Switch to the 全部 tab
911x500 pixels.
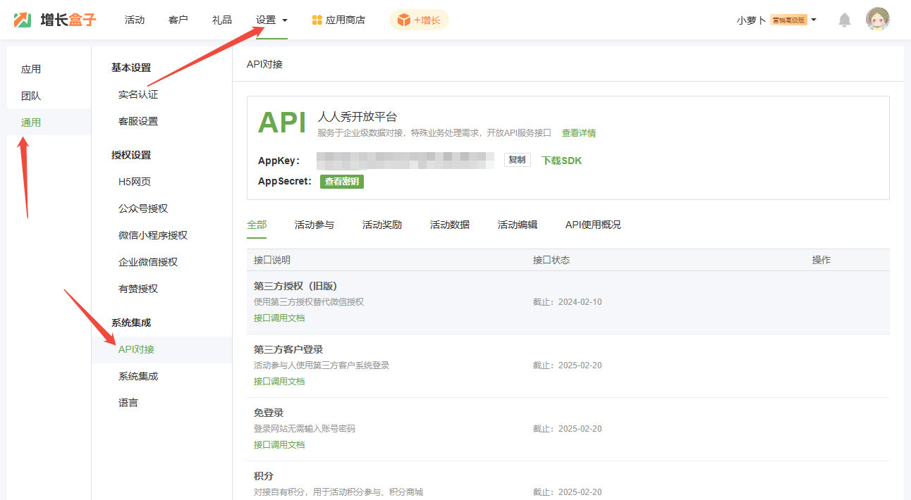pyautogui.click(x=257, y=225)
